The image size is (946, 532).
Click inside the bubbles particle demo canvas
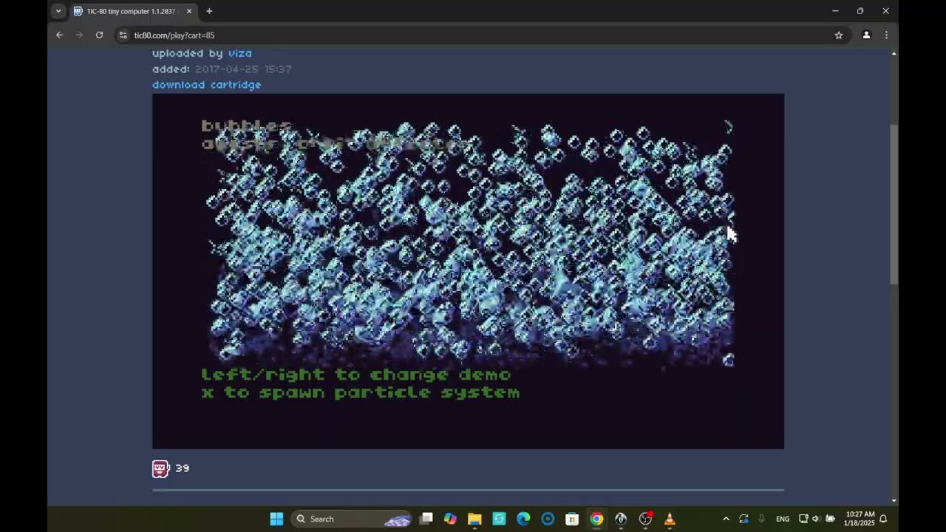tap(468, 271)
